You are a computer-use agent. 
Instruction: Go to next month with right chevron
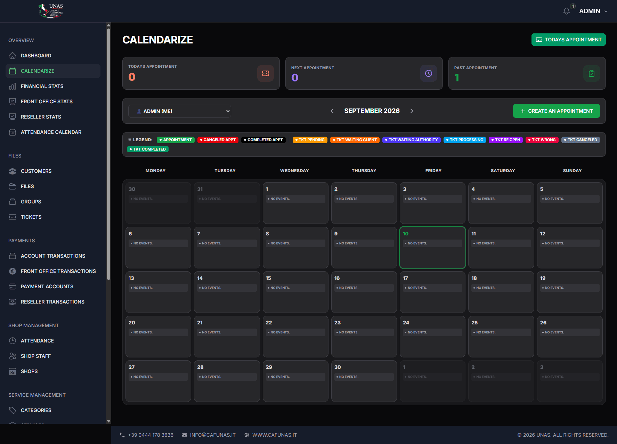(x=412, y=111)
